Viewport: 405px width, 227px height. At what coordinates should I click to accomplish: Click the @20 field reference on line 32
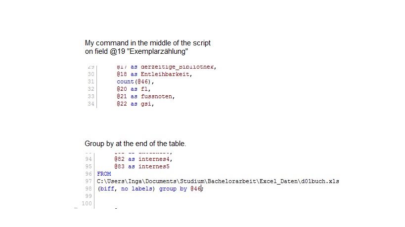122,89
